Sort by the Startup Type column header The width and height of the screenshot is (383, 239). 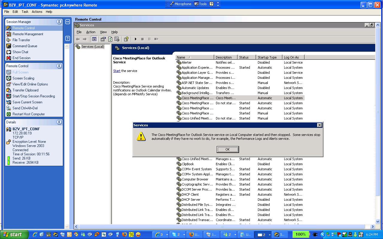(x=269, y=57)
